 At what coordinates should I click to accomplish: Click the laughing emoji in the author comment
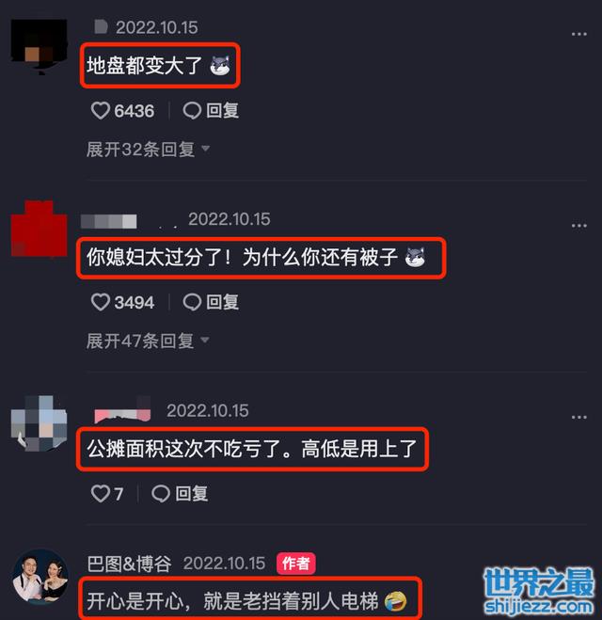(x=395, y=601)
